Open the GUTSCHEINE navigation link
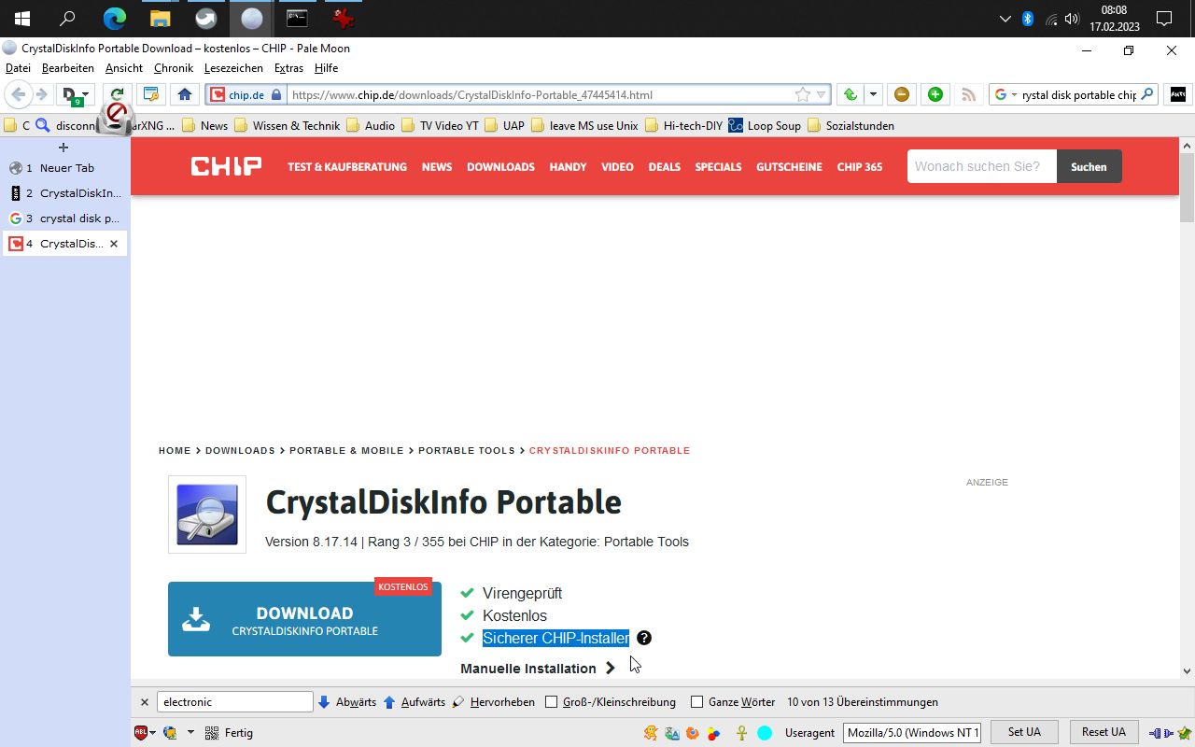The height and width of the screenshot is (747, 1195). click(789, 166)
